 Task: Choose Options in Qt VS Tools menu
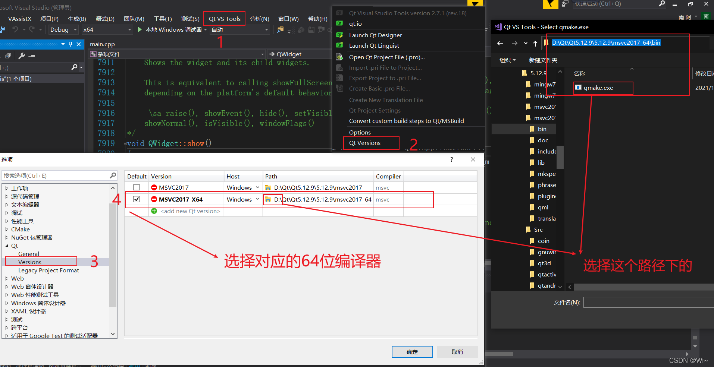pyautogui.click(x=360, y=132)
